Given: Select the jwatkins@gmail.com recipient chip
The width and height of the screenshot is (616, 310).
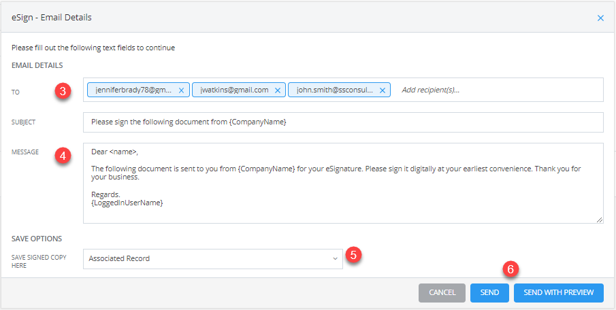Looking at the screenshot, I should click(239, 90).
